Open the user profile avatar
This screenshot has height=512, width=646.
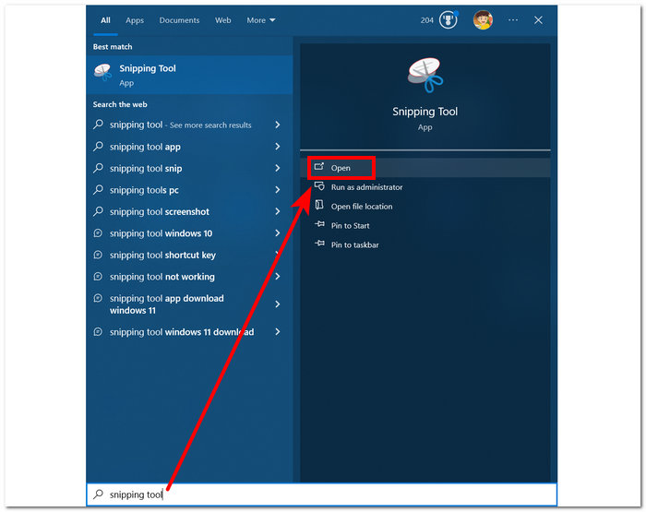(x=483, y=19)
